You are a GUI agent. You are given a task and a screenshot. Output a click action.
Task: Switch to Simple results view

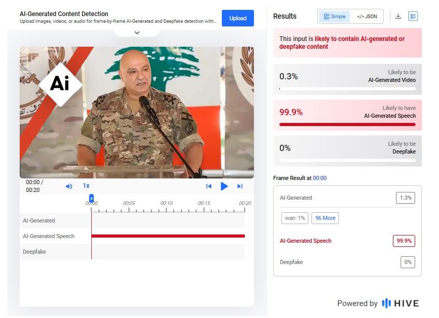coord(334,17)
